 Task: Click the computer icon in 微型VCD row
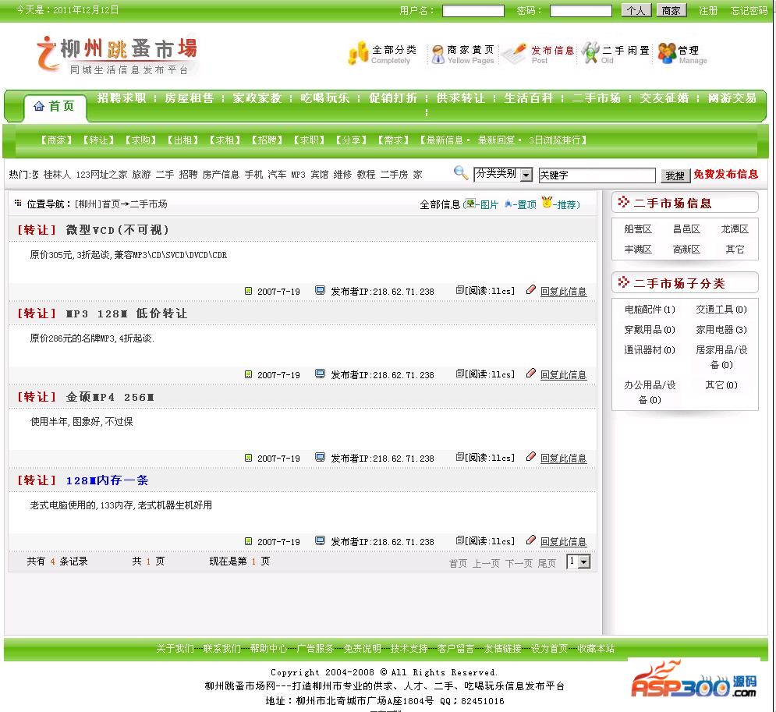coord(321,290)
